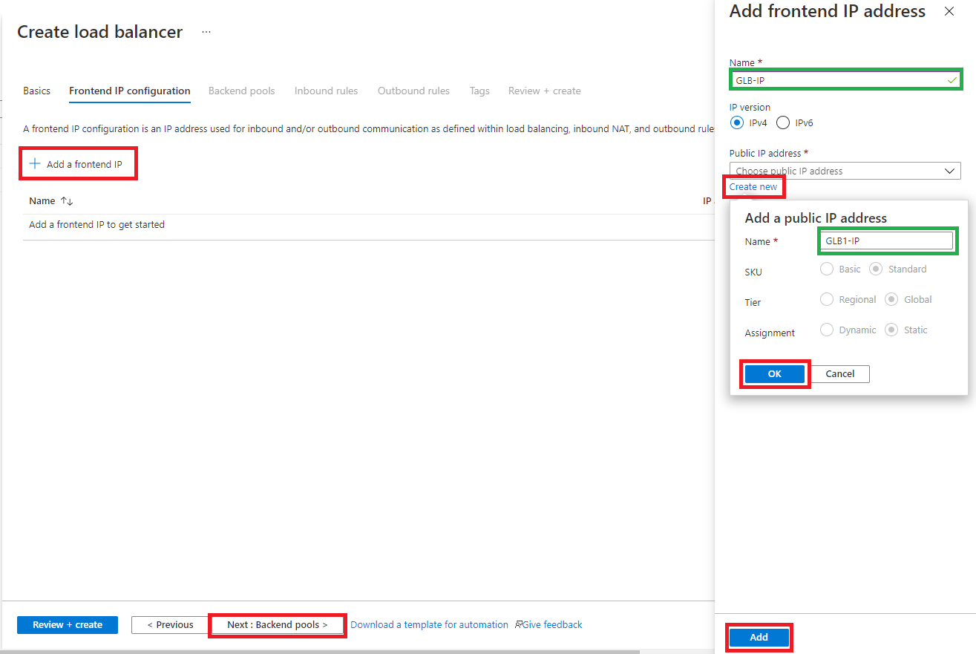
Task: Click Next : Backend pools button
Action: [277, 625]
